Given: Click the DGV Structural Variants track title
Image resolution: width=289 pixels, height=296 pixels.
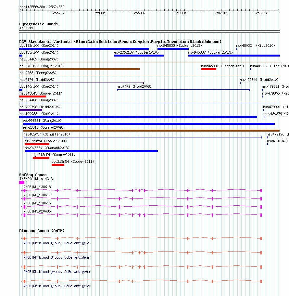Looking at the screenshot, I should (x=120, y=42).
